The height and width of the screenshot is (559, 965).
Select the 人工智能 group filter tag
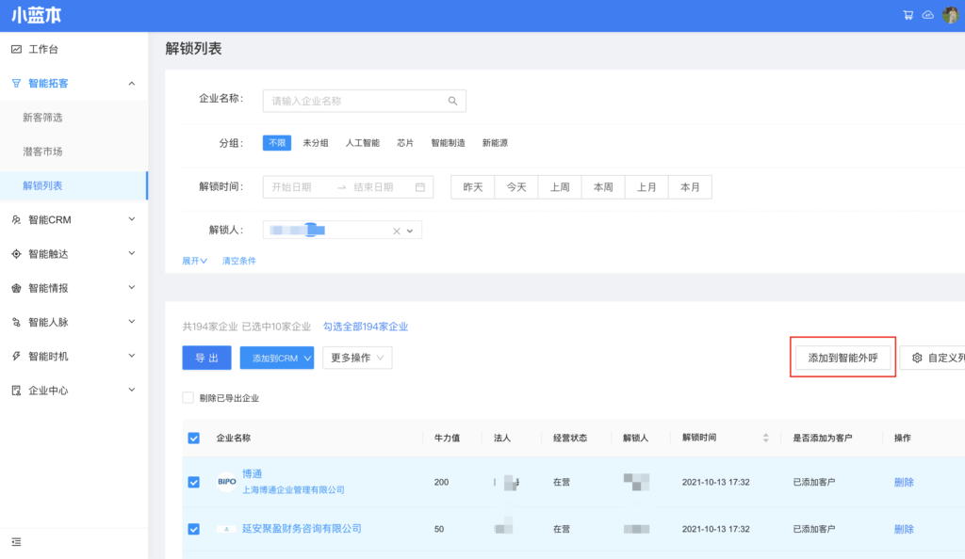coord(362,143)
